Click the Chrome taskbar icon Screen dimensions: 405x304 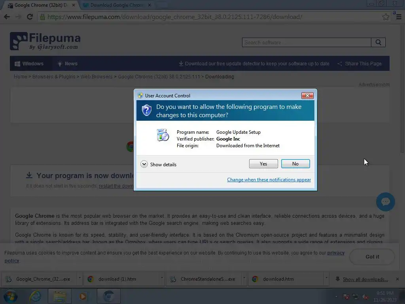point(109,296)
